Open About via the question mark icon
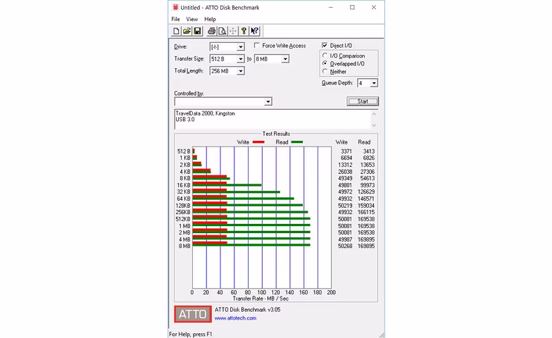The image size is (552, 338). coord(244,31)
